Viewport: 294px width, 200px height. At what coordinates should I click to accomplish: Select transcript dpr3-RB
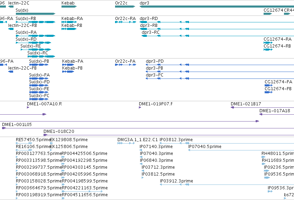pyautogui.click(x=217, y=29)
